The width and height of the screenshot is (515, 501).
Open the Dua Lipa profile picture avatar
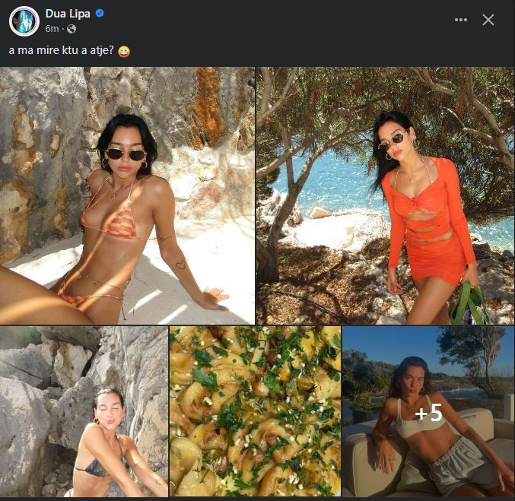pos(24,21)
